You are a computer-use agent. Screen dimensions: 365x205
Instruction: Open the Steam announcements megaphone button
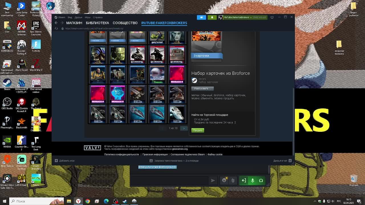tap(201, 17)
